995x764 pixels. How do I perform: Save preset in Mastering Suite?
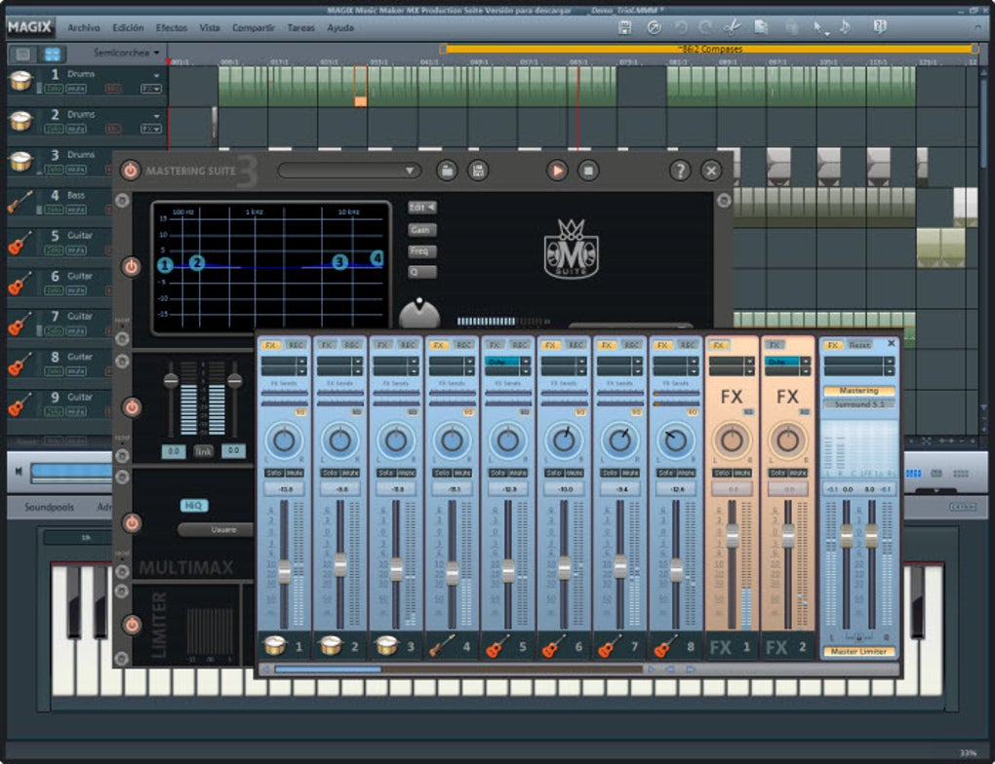click(x=478, y=171)
